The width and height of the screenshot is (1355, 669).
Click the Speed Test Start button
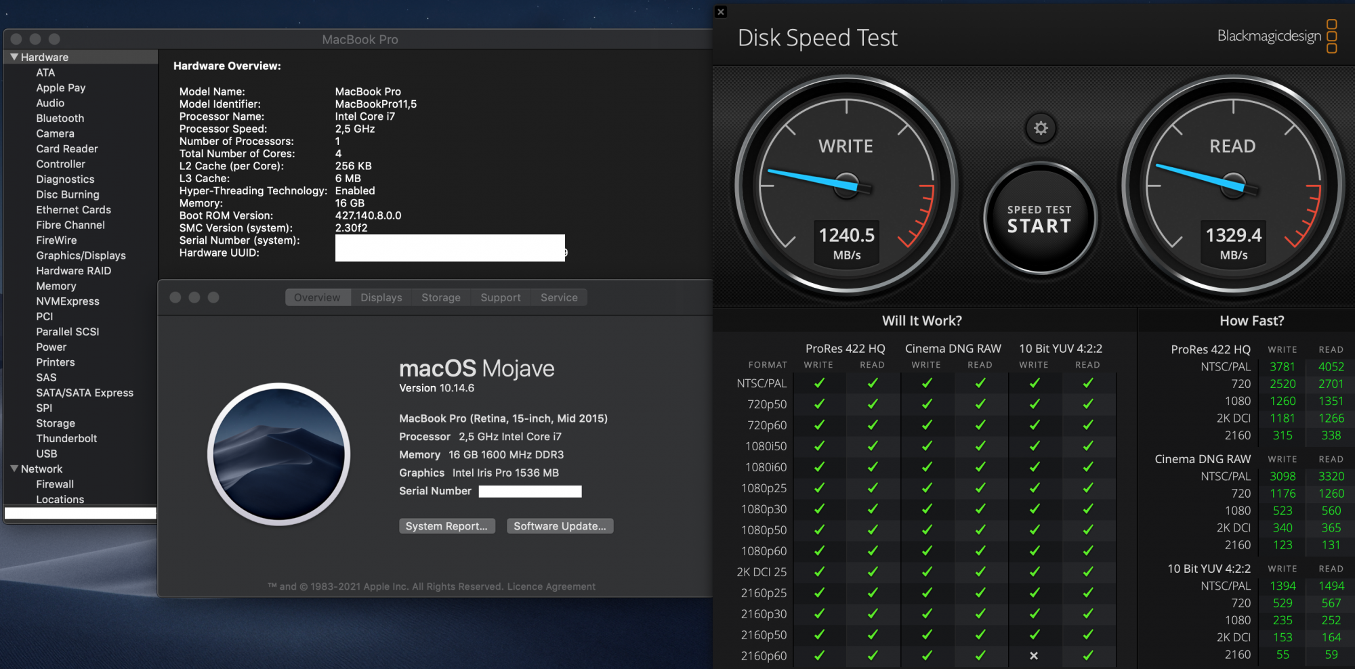pyautogui.click(x=1040, y=219)
